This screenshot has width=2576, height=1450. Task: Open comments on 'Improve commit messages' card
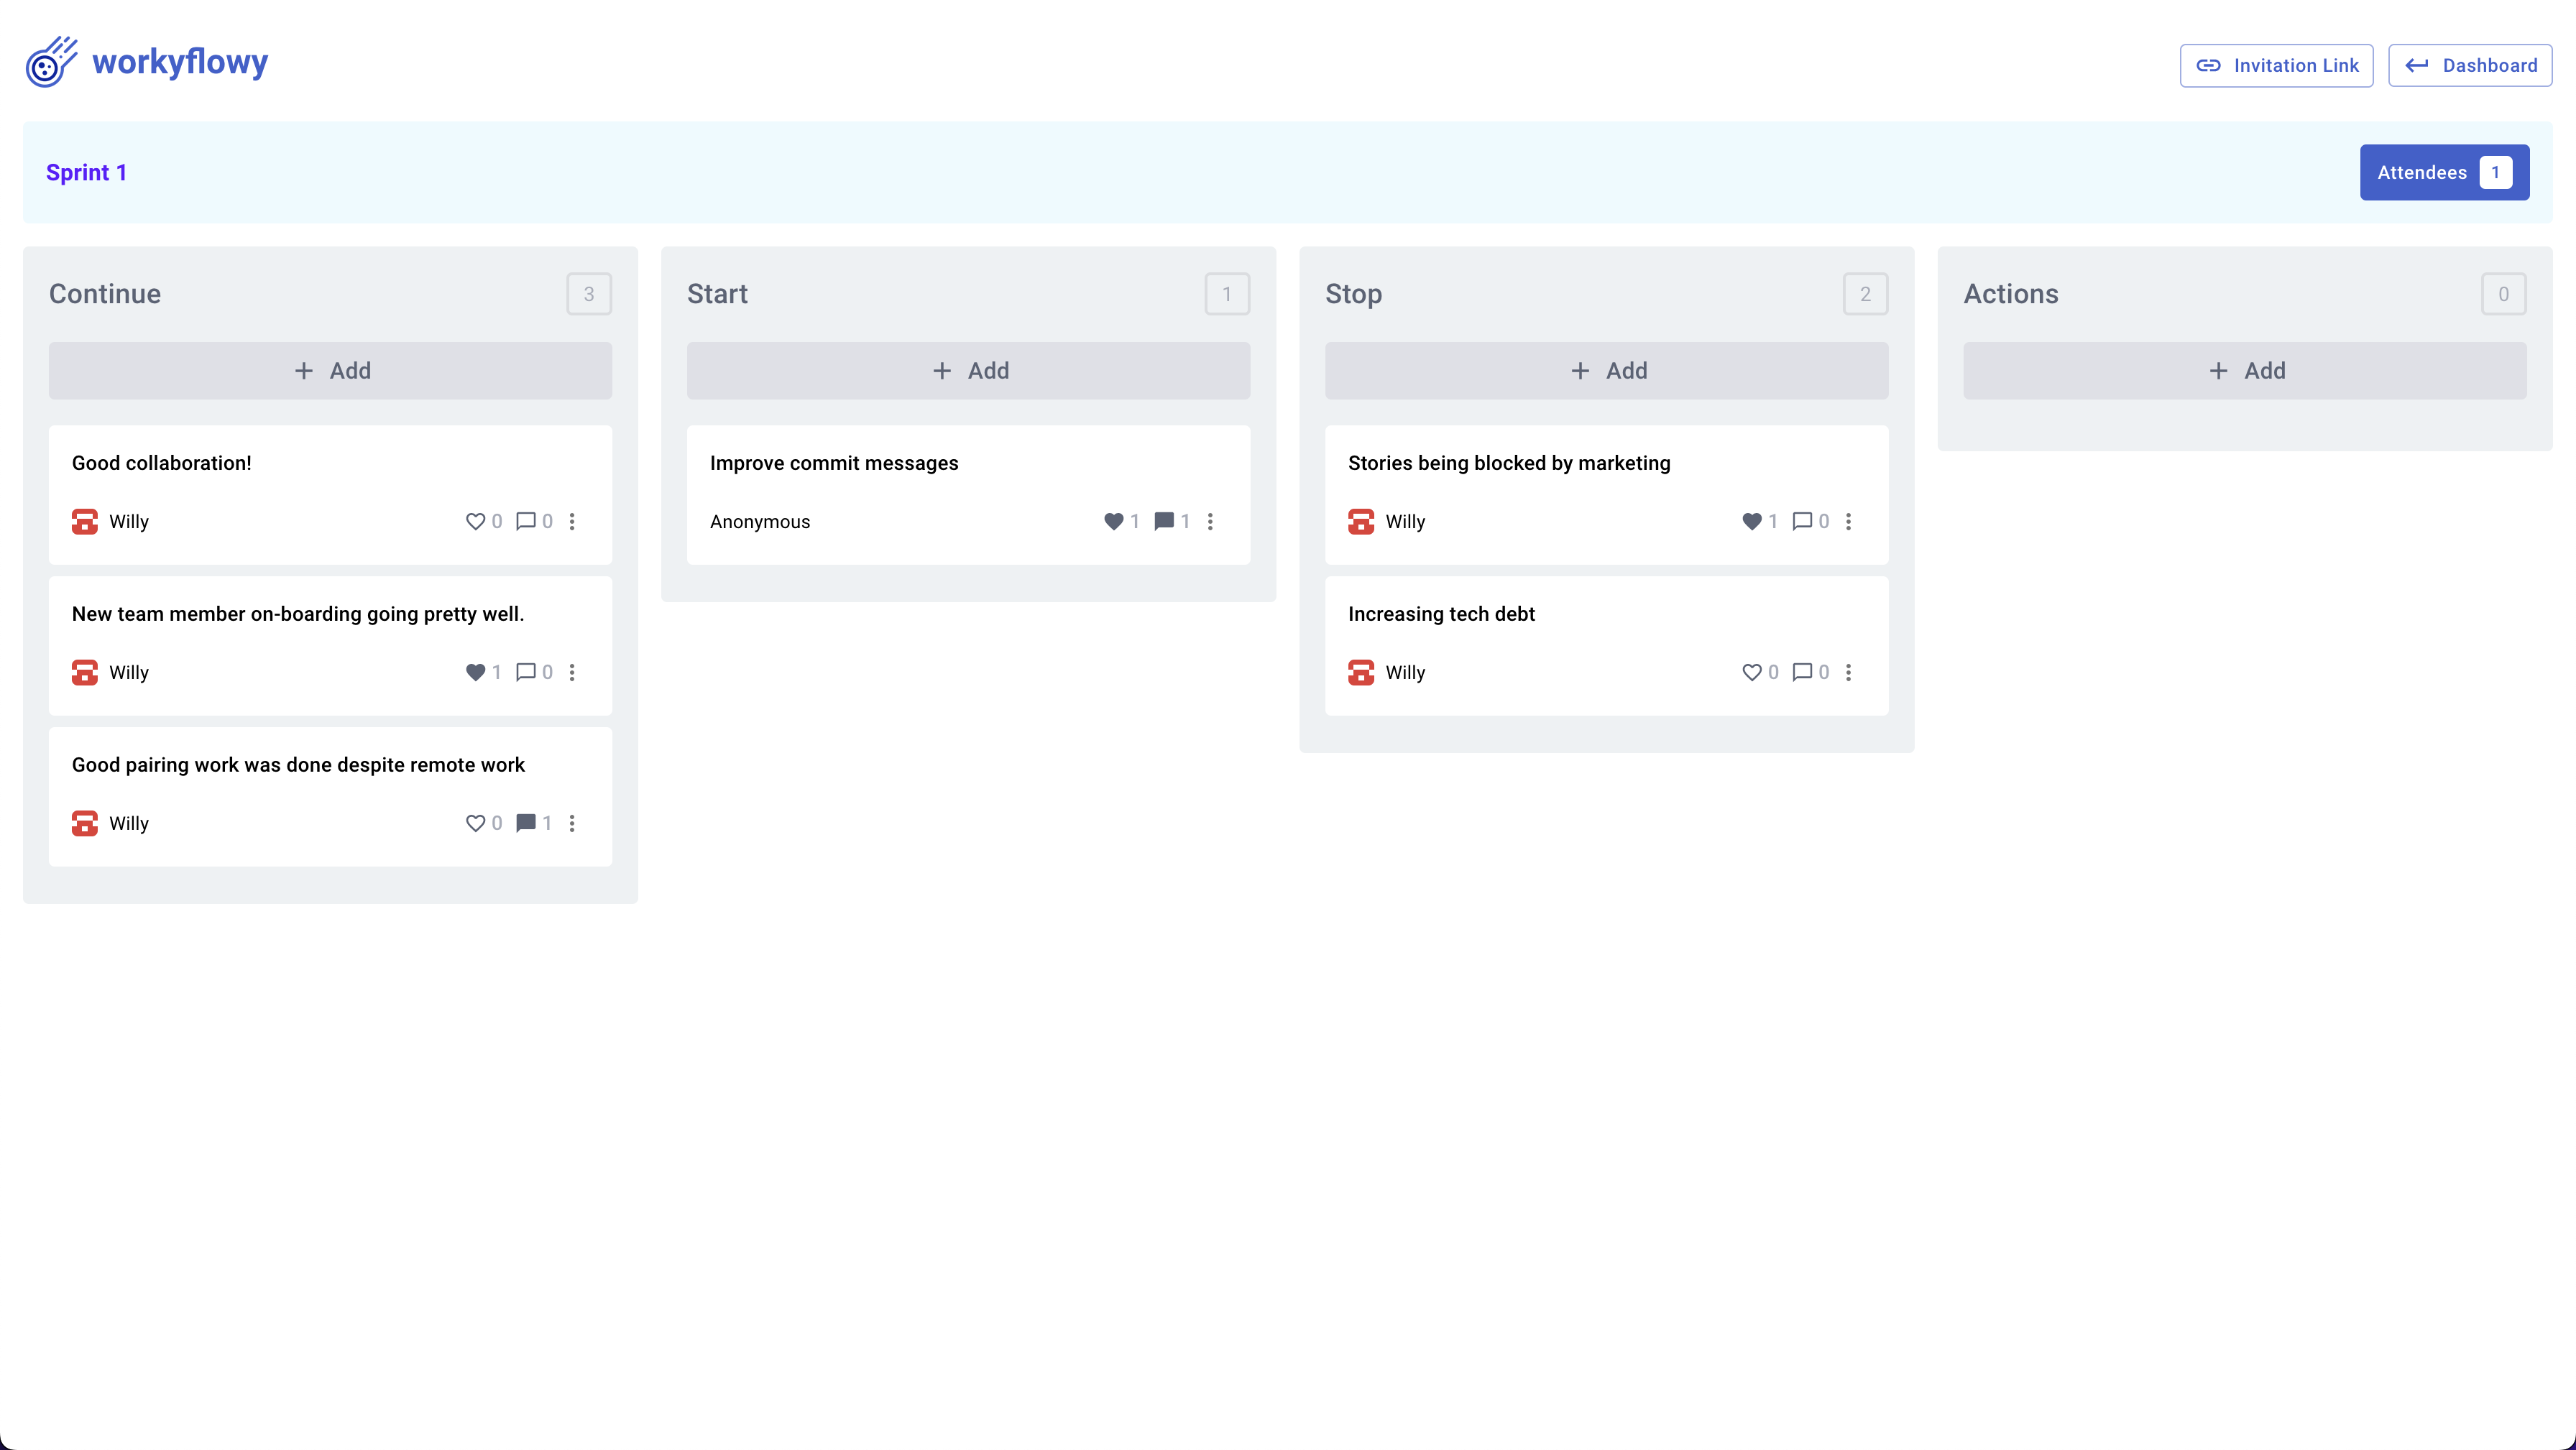[1164, 521]
